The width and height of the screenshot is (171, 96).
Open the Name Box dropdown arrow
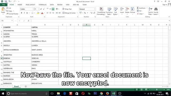(x=12, y=21)
